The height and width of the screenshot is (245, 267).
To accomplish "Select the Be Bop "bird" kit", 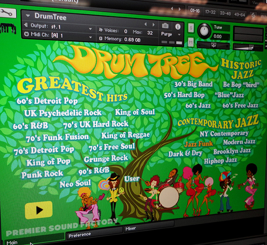I will tap(241, 85).
